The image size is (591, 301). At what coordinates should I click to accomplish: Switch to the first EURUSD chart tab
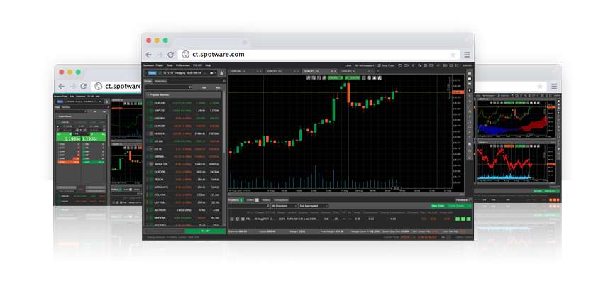[x=245, y=71]
